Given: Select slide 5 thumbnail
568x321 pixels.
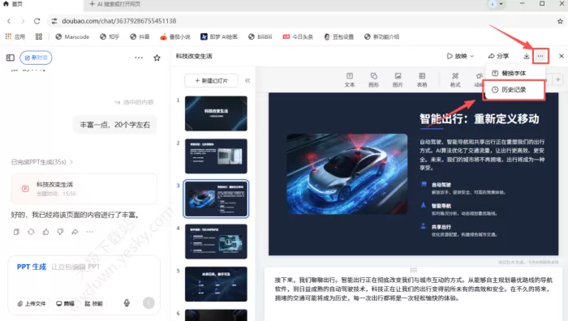Looking at the screenshot, I should [x=216, y=284].
